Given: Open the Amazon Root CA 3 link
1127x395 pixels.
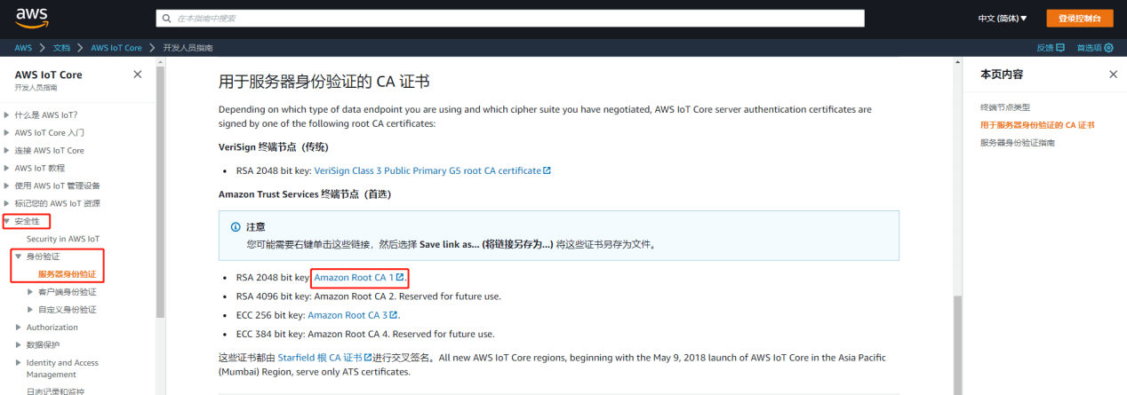Looking at the screenshot, I should pyautogui.click(x=352, y=315).
